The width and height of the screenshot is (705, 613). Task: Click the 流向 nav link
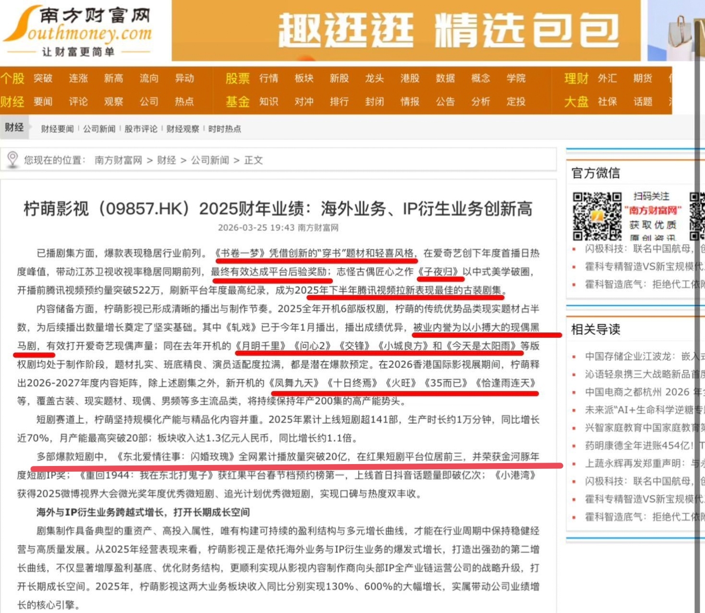pyautogui.click(x=149, y=78)
